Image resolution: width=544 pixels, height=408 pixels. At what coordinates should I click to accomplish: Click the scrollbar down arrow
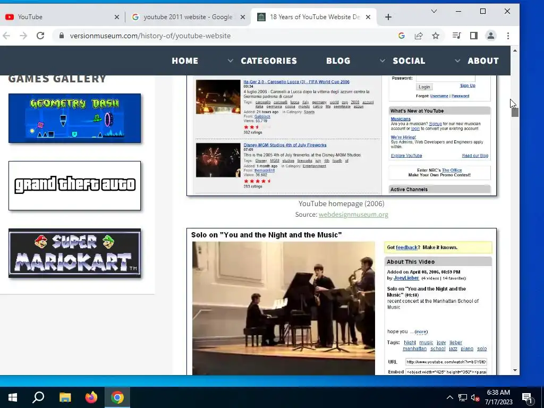(515, 370)
